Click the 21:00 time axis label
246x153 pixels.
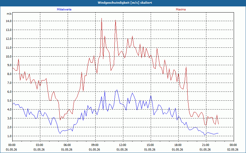(206, 145)
